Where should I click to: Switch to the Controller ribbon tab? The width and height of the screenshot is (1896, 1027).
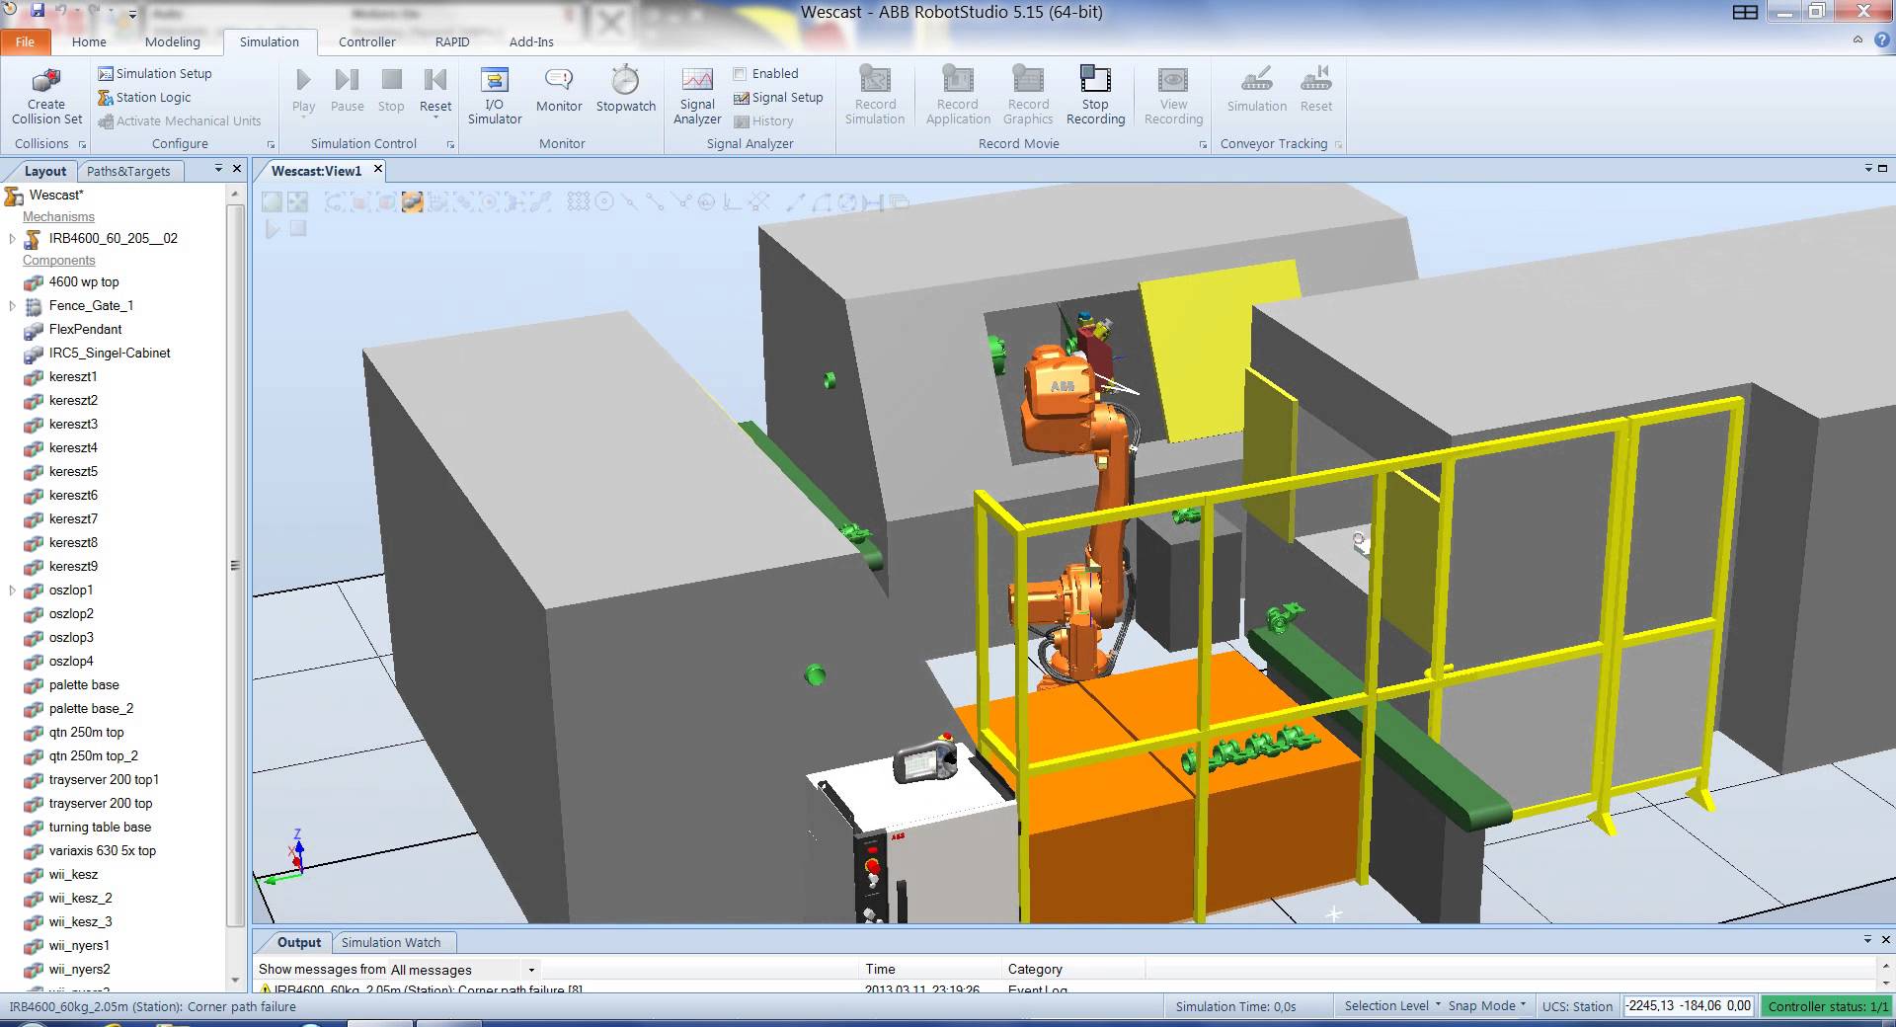[366, 41]
